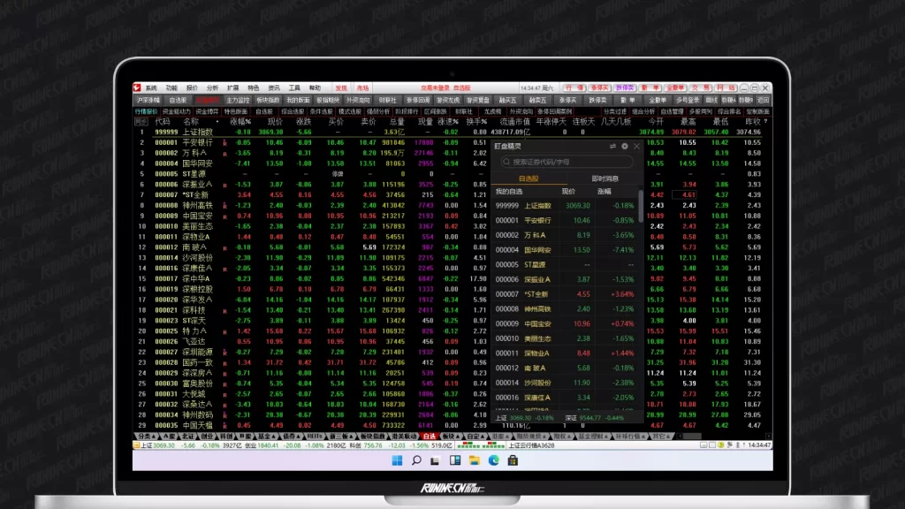This screenshot has width=905, height=509.
Task: Open the settings gear in 盯盘精灵 panel
Action: [625, 147]
